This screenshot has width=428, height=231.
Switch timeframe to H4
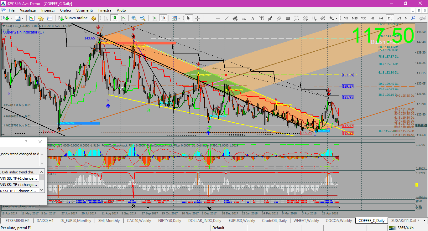381,18
